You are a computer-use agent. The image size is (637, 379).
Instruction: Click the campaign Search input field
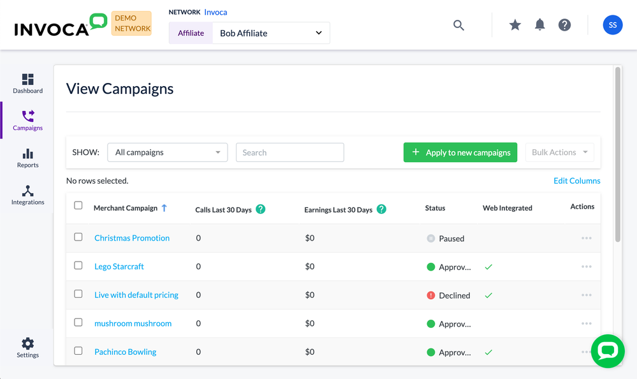pyautogui.click(x=289, y=152)
